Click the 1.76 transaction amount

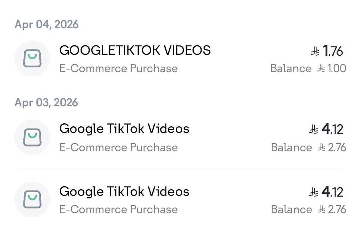click(333, 51)
